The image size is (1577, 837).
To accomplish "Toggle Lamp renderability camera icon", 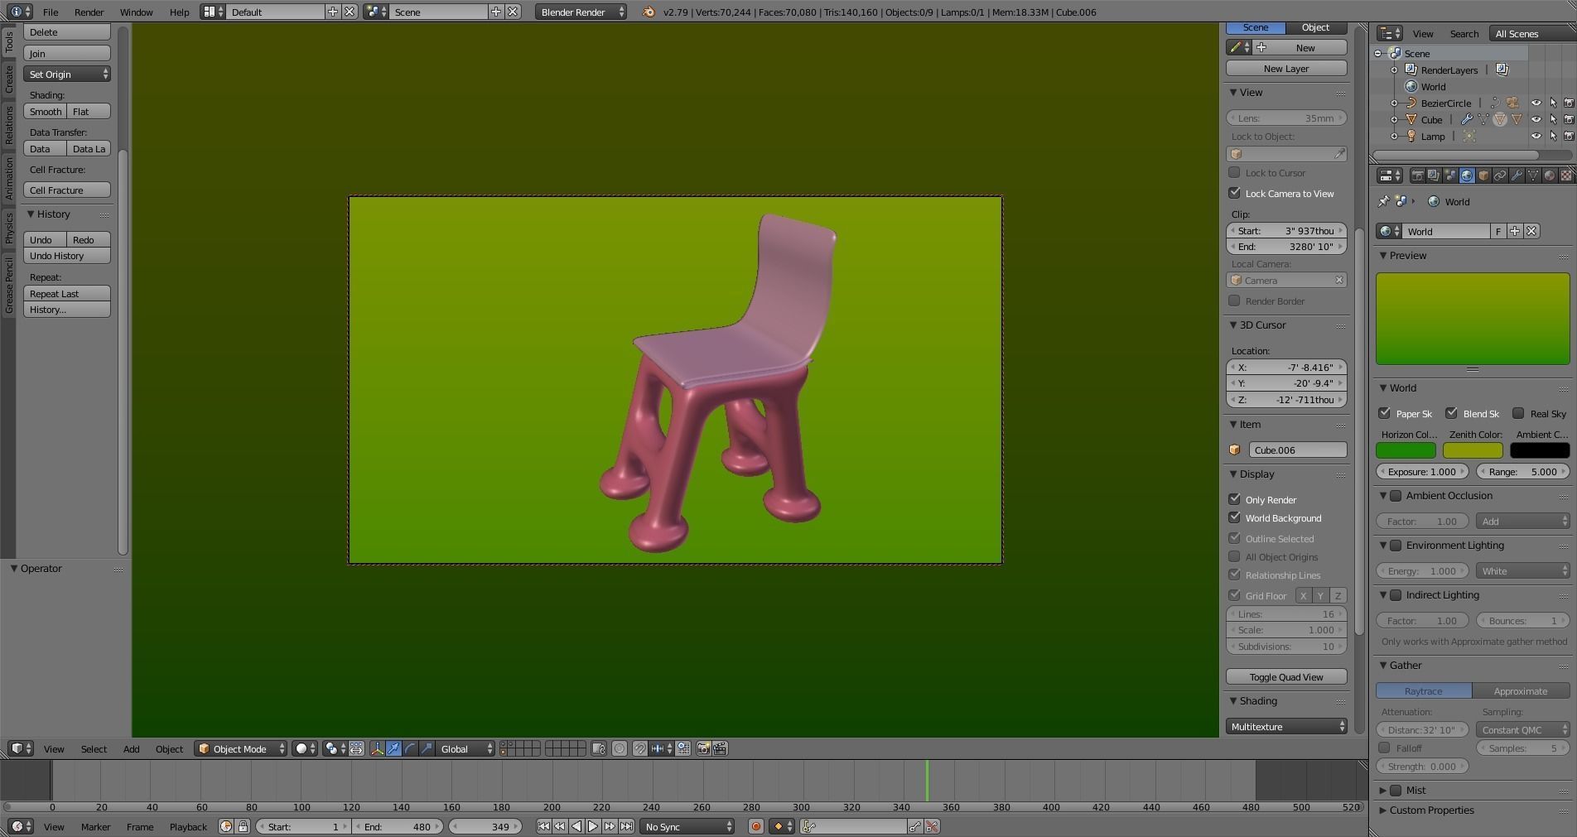I will 1569,136.
